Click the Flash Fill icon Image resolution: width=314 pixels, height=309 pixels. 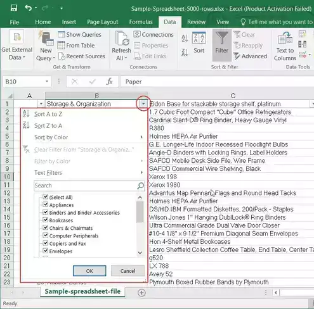click(x=302, y=34)
